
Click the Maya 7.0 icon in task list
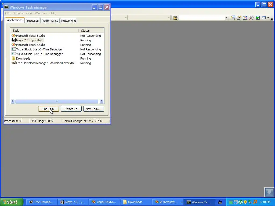tap(14, 40)
